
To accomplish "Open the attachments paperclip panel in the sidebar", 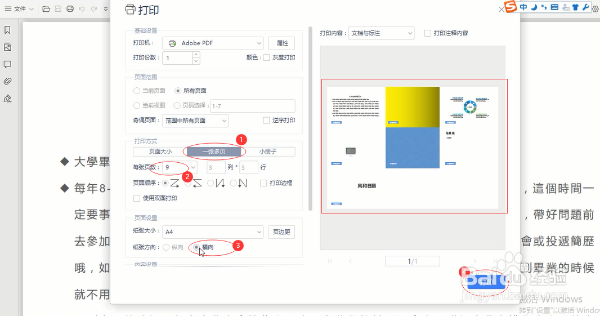I will point(7,81).
